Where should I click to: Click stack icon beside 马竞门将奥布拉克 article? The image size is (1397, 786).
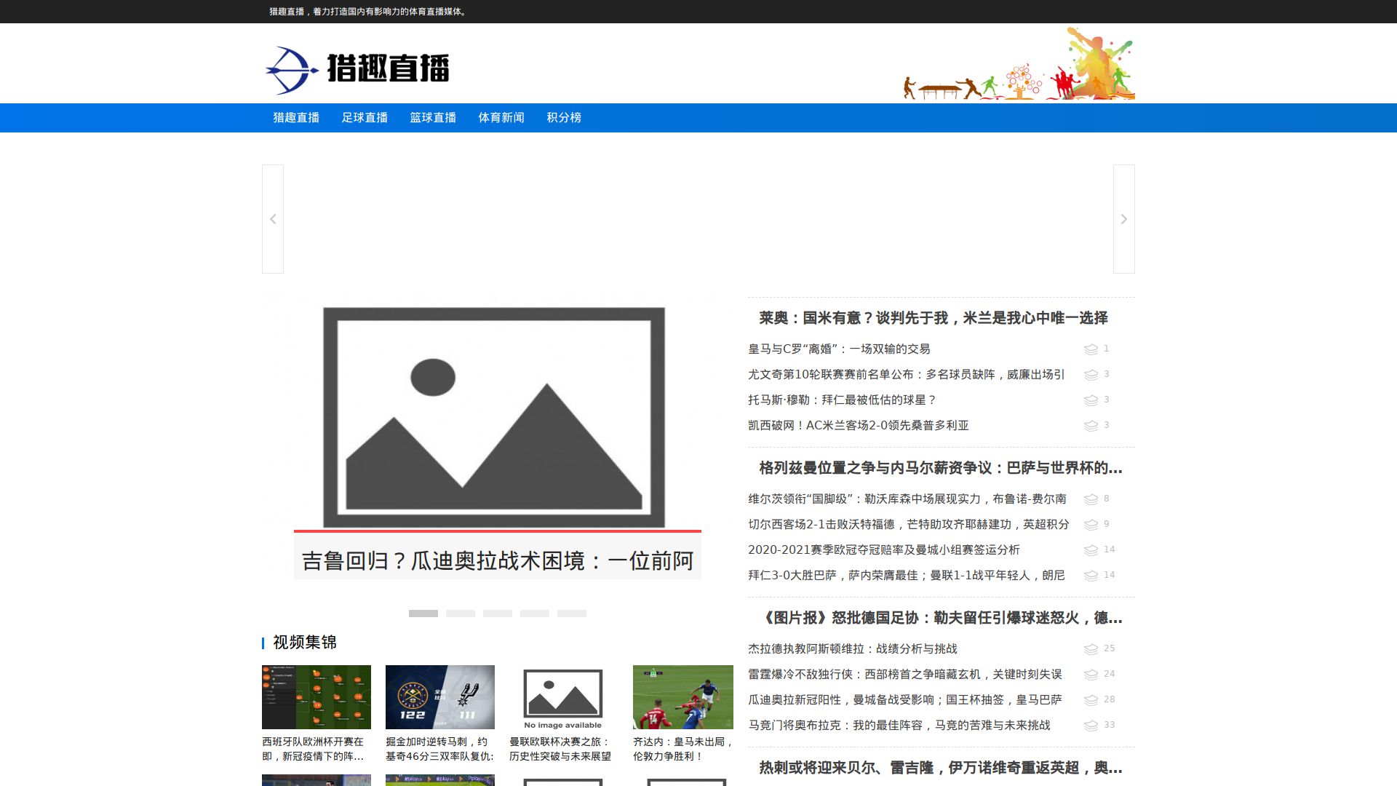[1091, 726]
